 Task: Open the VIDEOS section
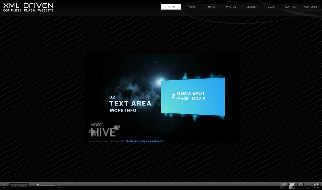point(251,7)
